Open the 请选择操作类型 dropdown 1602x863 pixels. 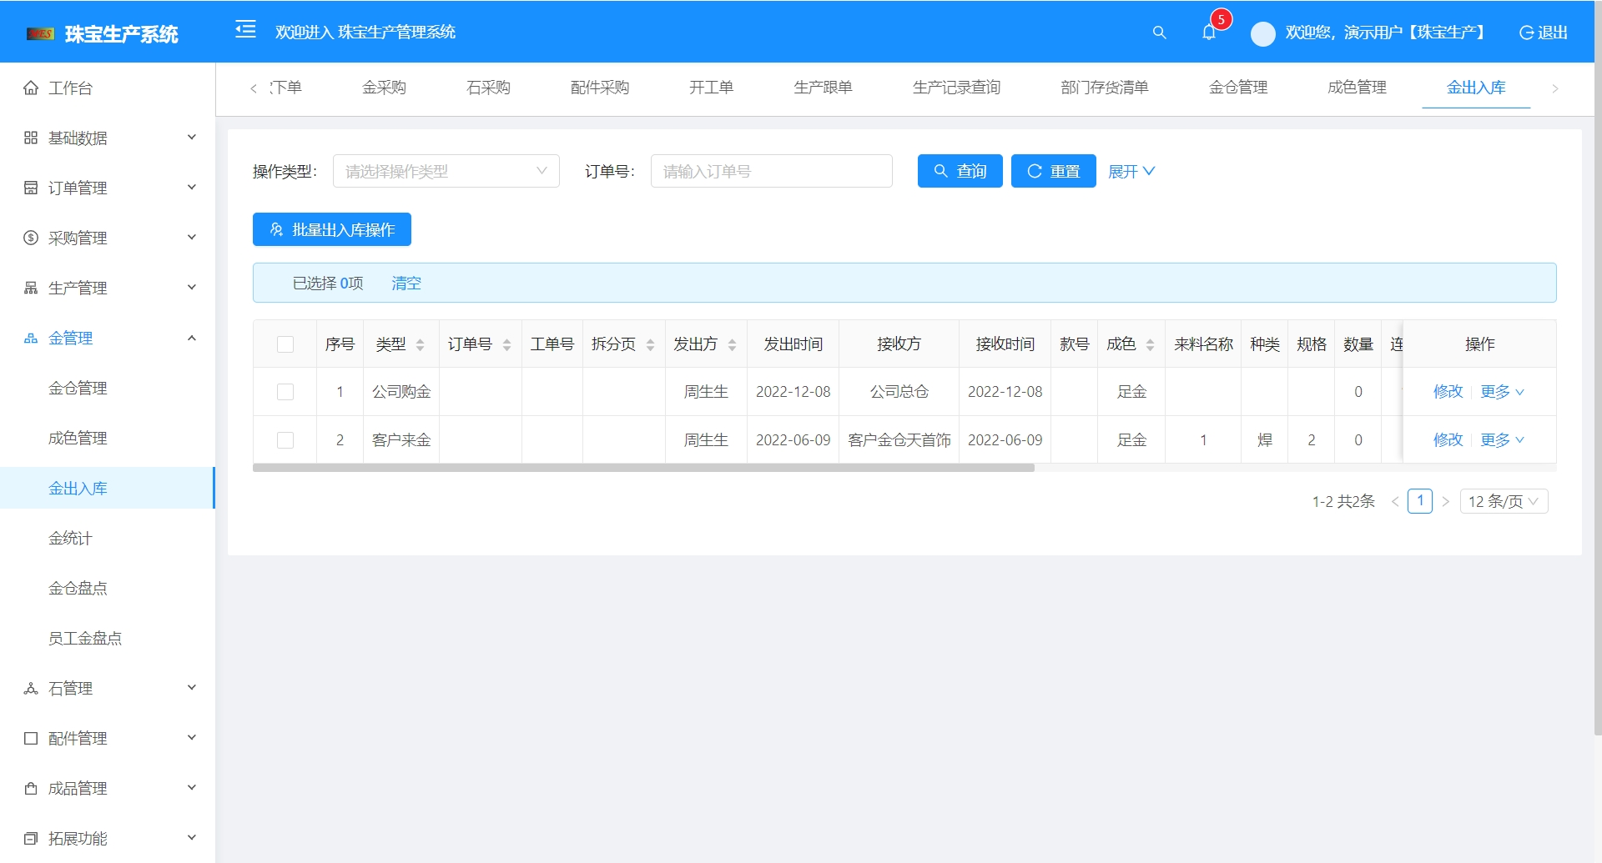[446, 171]
